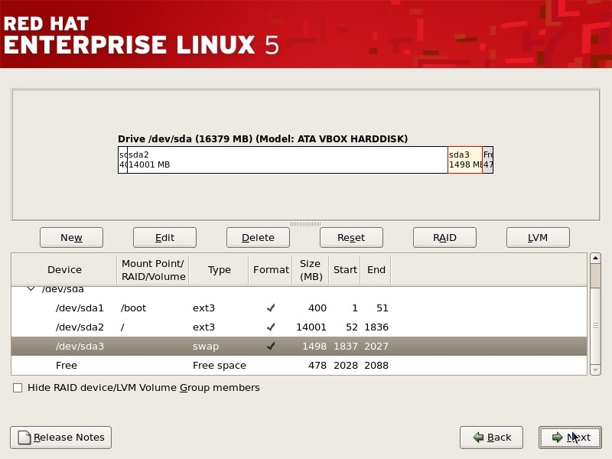The width and height of the screenshot is (612, 459).
Task: Select the /dev/sda3 swap row
Action: point(299,347)
